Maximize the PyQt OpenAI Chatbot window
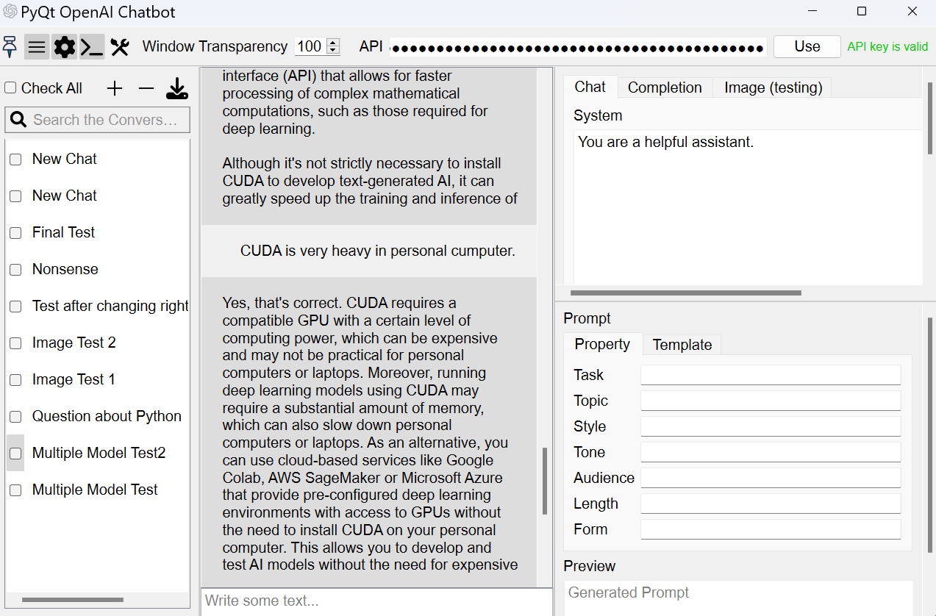 tap(862, 12)
